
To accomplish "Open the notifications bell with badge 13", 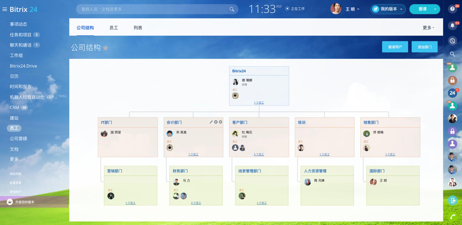I will point(452,25).
